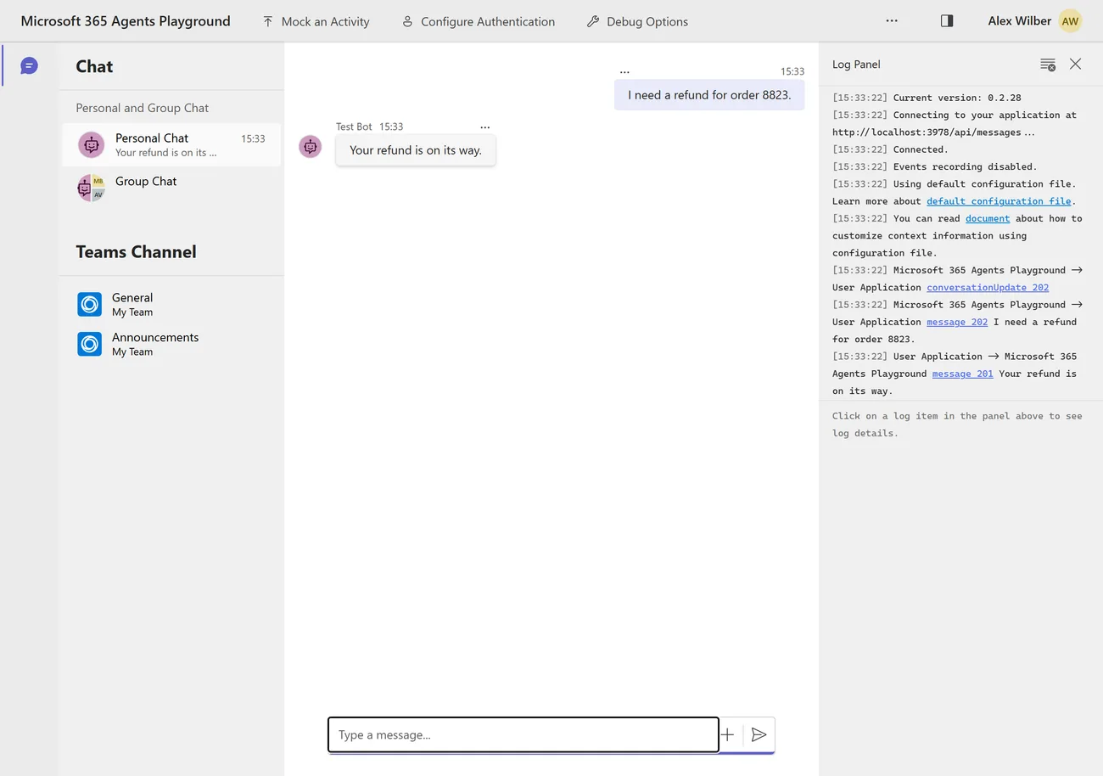The height and width of the screenshot is (776, 1103).
Task: Open options ellipsis above Test Bot reply
Action: [484, 127]
